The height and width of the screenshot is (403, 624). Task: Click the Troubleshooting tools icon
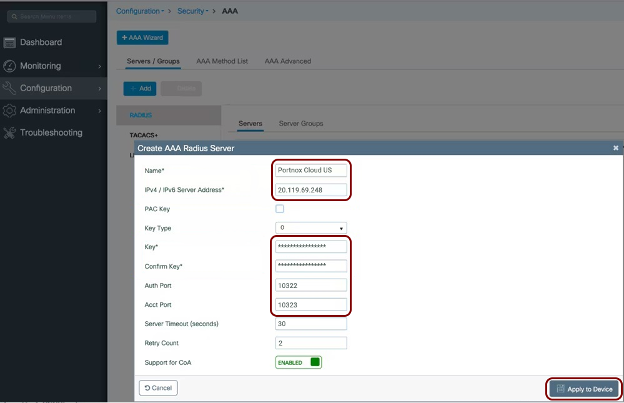(x=9, y=132)
